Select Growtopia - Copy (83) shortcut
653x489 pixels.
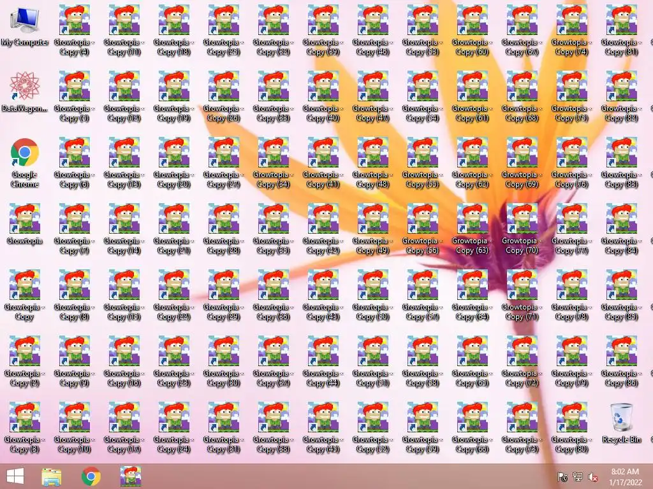621,163
